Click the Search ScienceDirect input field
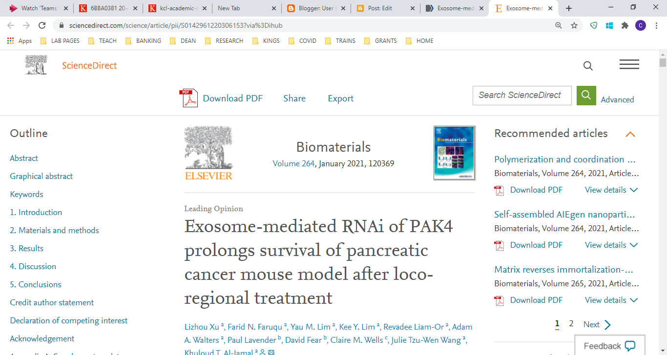This screenshot has height=355, width=667. (x=522, y=95)
